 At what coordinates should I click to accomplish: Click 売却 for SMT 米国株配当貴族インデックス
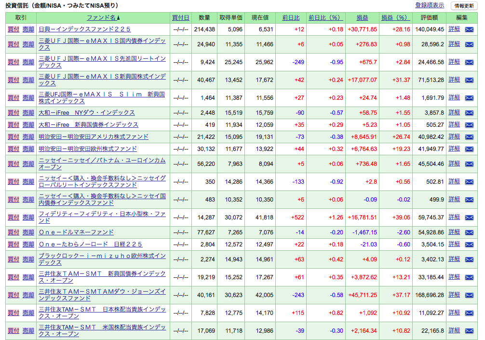[28, 331]
